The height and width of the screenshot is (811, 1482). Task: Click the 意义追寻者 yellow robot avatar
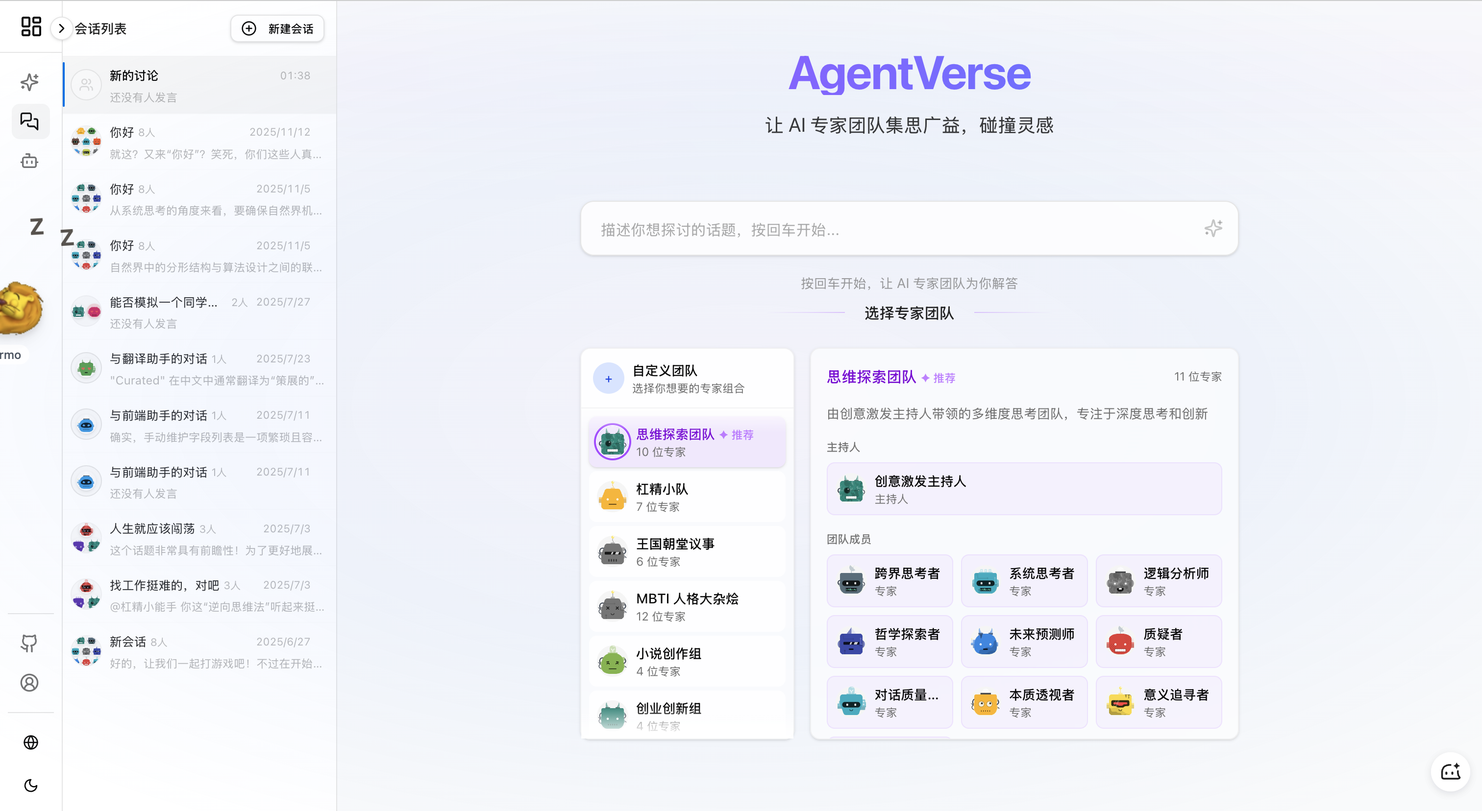coord(1119,702)
